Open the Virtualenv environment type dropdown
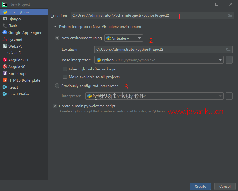This screenshot has width=238, height=191. click(124, 38)
